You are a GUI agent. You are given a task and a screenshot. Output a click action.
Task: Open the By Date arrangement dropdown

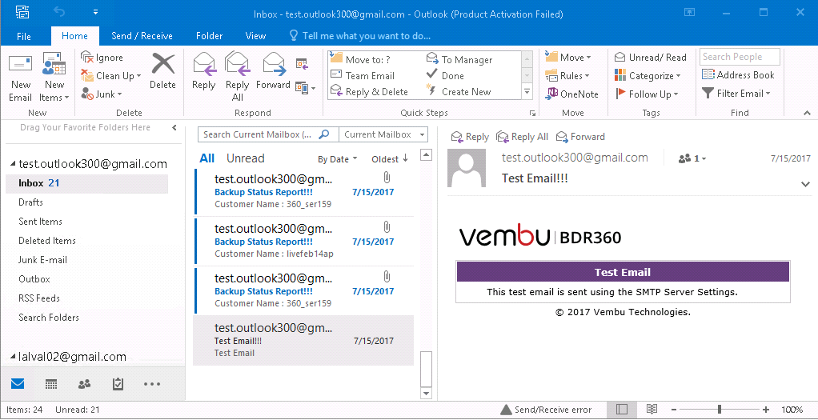click(338, 159)
